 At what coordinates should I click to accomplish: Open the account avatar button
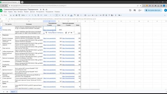[x=165, y=10]
